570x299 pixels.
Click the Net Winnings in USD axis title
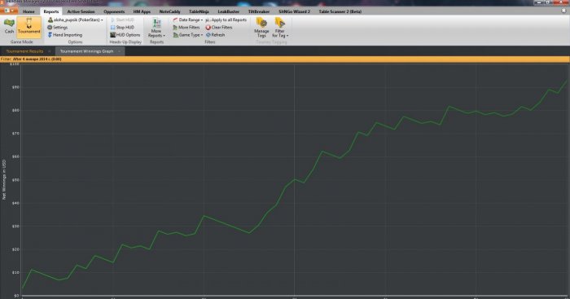(4, 180)
